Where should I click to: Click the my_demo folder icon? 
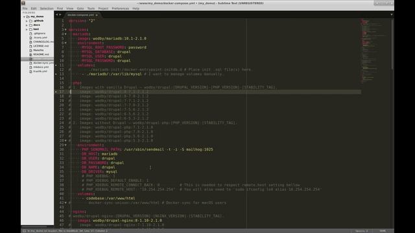point(28,16)
